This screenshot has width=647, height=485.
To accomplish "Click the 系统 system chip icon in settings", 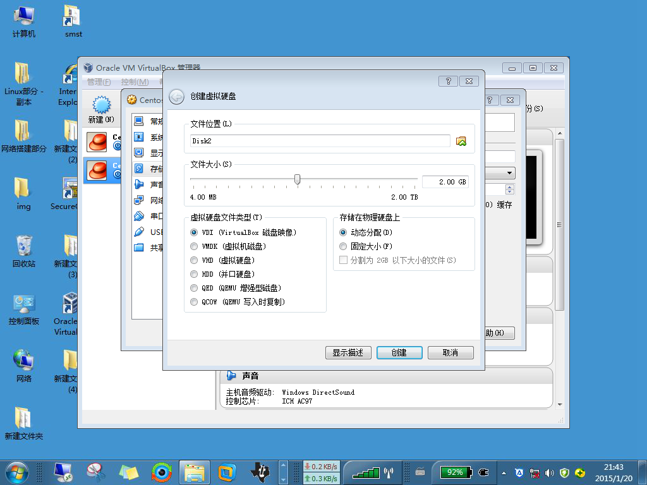I will [139, 137].
